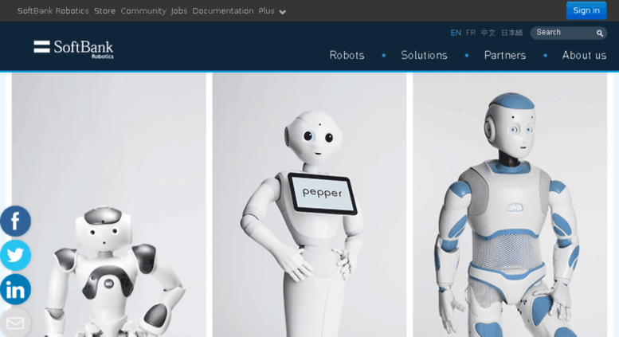Expand the Plus dropdown arrow

pyautogui.click(x=283, y=12)
